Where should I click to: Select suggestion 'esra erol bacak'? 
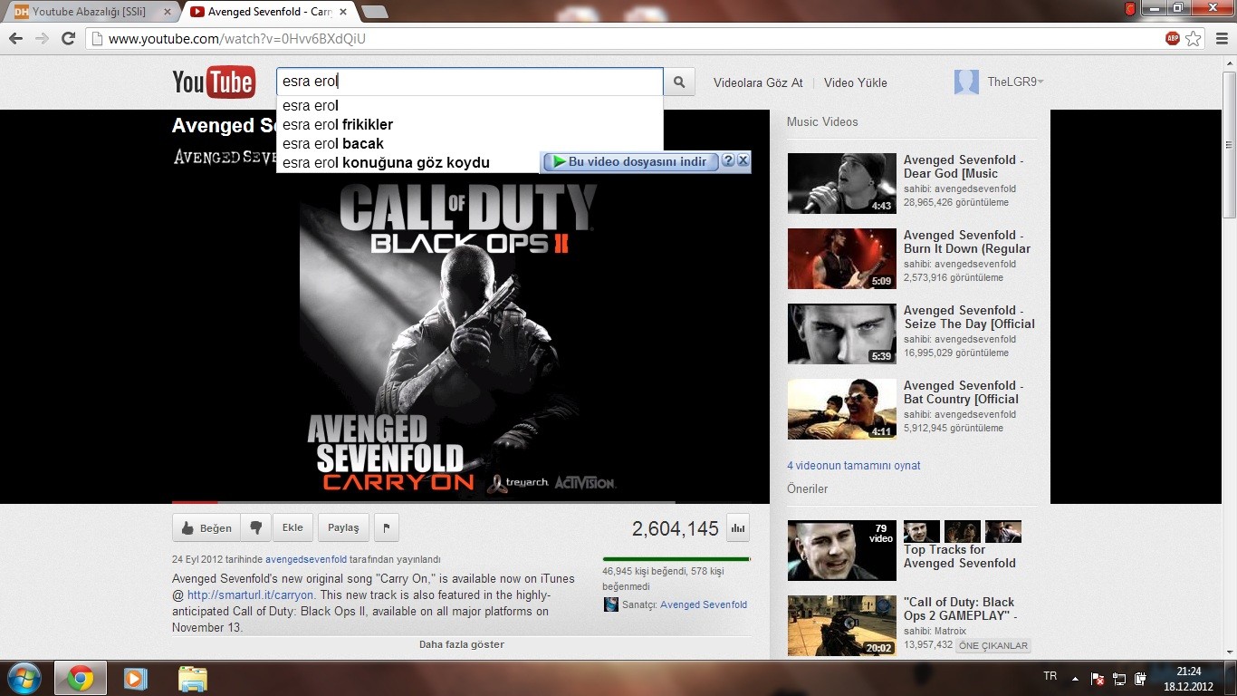(470, 143)
